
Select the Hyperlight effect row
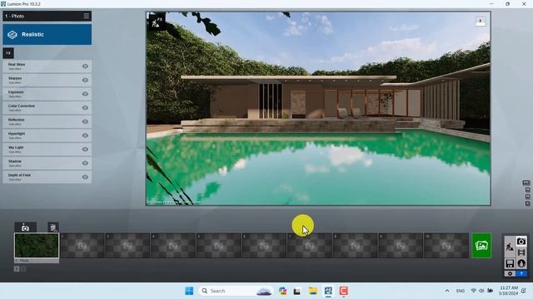(x=47, y=135)
